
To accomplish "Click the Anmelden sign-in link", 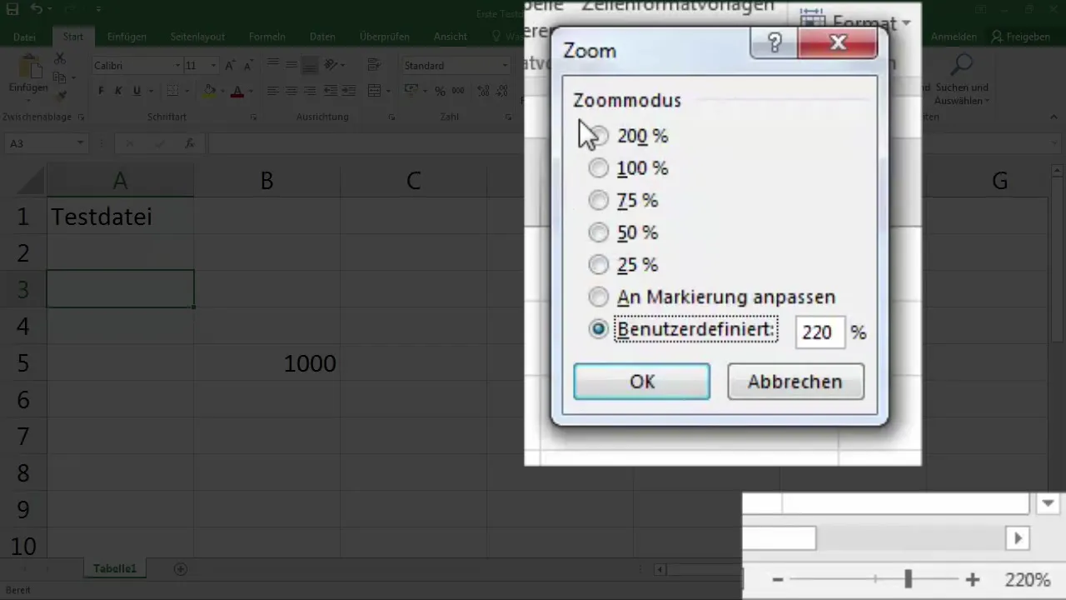I will 954,37.
